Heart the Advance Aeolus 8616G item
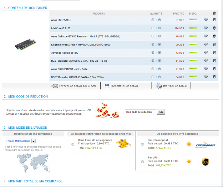The height and width of the screenshot is (187, 223). point(206,52)
